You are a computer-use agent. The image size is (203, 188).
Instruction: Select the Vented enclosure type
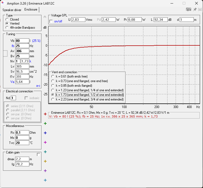pyautogui.click(x=12, y=23)
